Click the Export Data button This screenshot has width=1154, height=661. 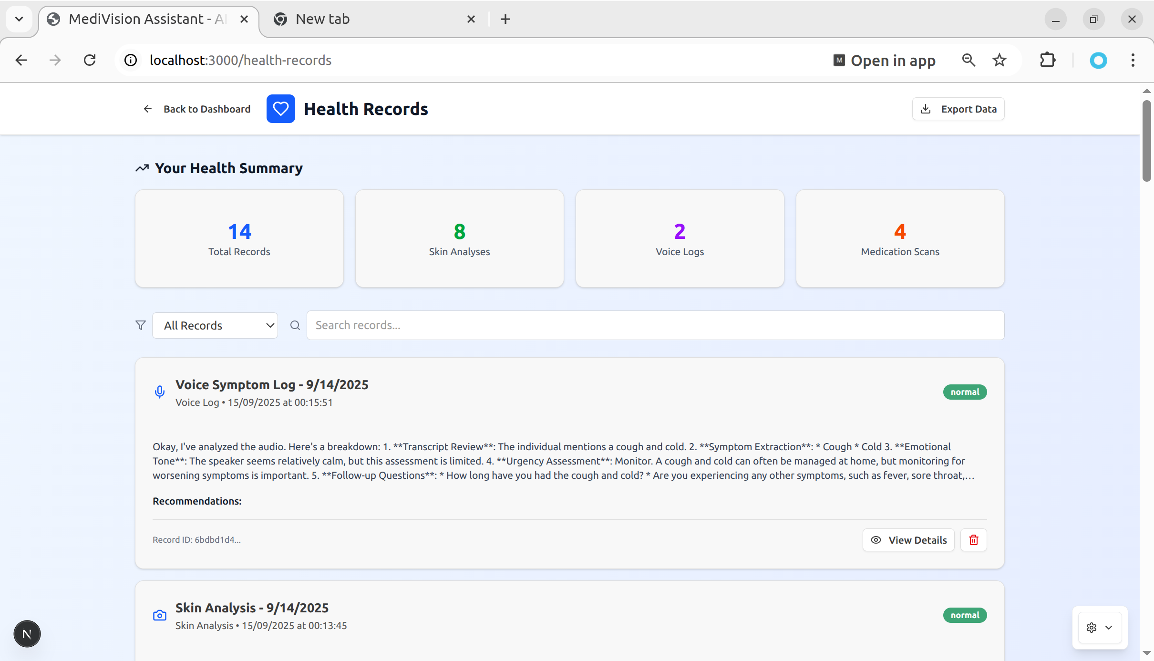click(x=958, y=109)
